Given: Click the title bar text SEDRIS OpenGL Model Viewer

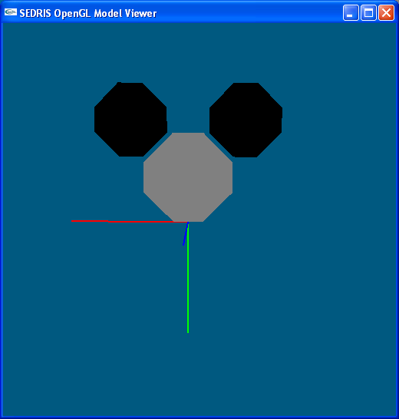Looking at the screenshot, I should click(88, 13).
